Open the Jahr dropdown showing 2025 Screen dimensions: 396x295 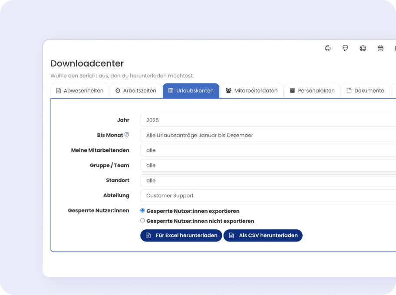(x=268, y=120)
